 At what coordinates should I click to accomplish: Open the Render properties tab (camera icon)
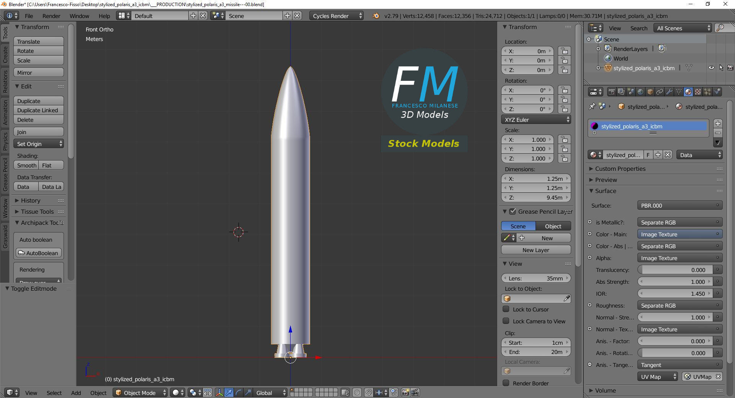pyautogui.click(x=612, y=92)
